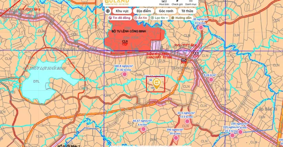Click the 66.67 nghìn/m² price label
283x147 pixels.
click(x=142, y=121)
